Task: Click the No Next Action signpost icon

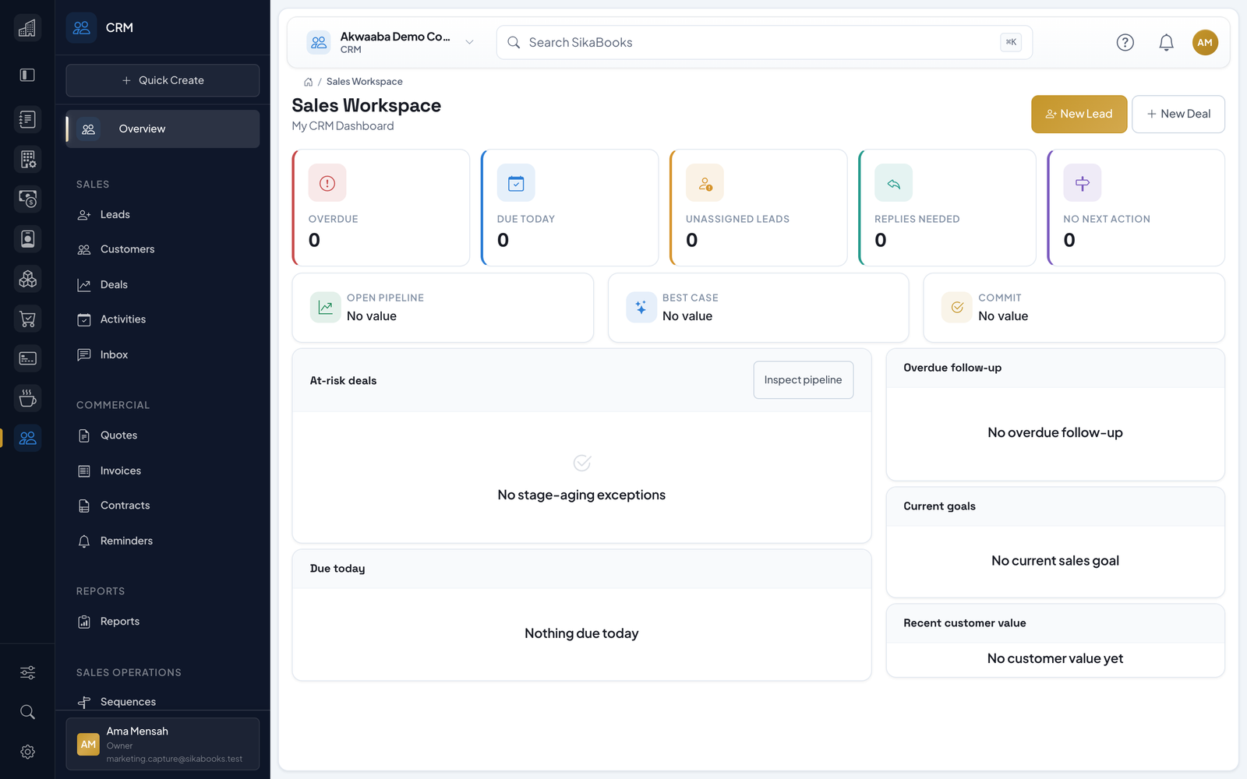Action: (1083, 183)
